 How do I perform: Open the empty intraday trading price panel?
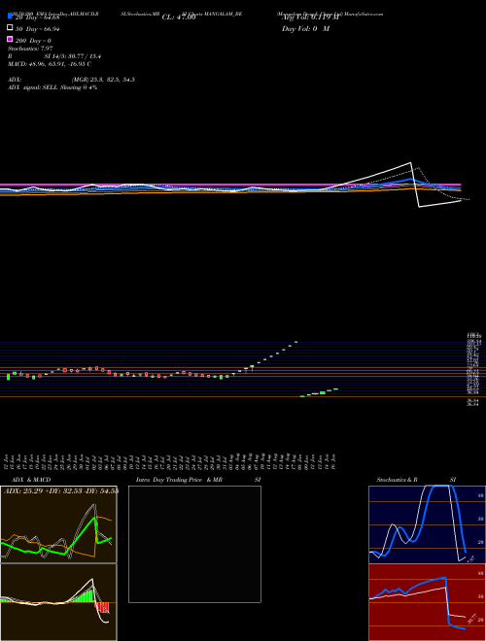(194, 544)
